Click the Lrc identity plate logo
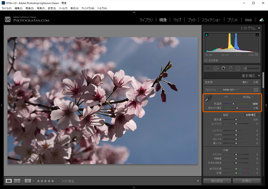The image size is (268, 189). point(8,19)
